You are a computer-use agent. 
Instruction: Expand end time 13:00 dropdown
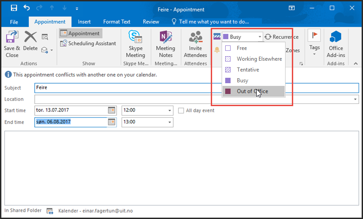170,122
